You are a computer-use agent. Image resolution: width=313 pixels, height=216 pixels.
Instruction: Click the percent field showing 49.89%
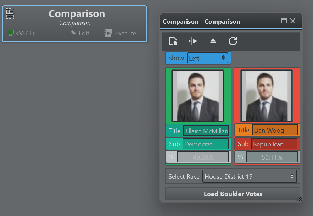click(x=203, y=157)
